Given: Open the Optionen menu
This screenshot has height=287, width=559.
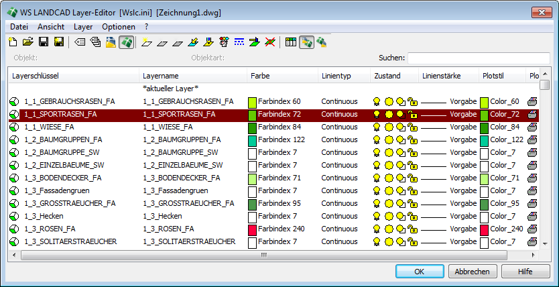Looking at the screenshot, I should click(119, 27).
